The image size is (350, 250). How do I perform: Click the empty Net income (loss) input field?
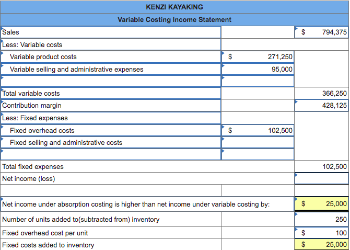[321, 178]
